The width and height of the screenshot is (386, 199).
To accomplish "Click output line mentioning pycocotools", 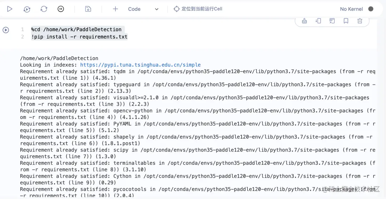I will click(198, 192).
